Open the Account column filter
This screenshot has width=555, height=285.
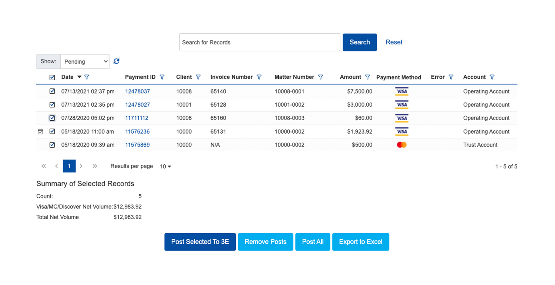point(492,77)
